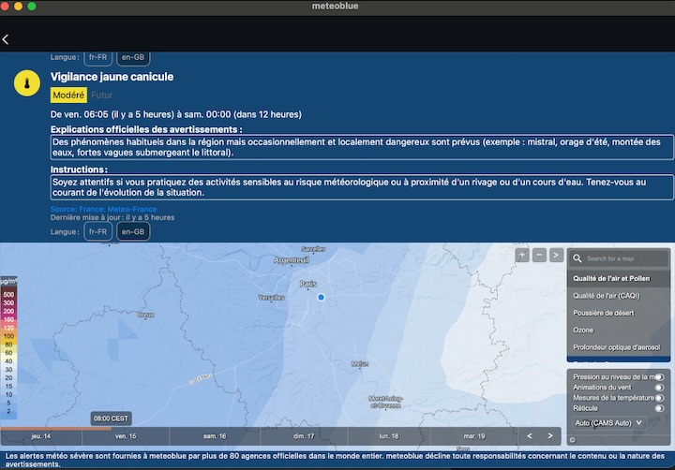Click the back arrow at top left
The width and height of the screenshot is (675, 470).
pyautogui.click(x=6, y=39)
